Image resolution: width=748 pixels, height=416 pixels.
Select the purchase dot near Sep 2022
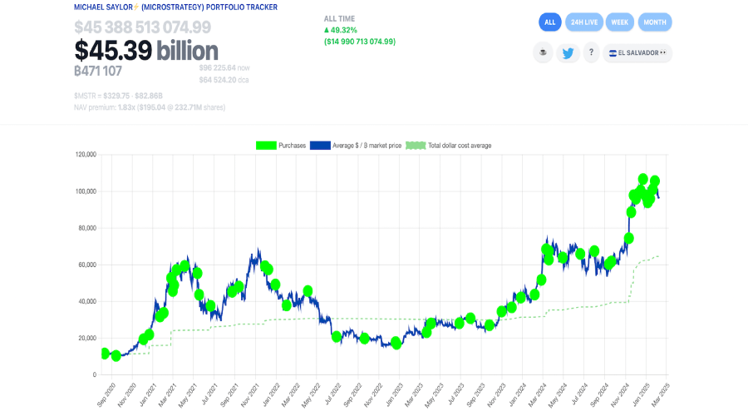pos(365,339)
